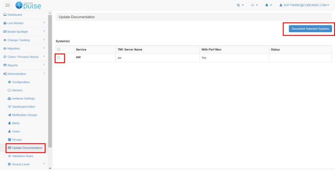Click the hamburger menu toggle button
The width and height of the screenshot is (335, 170).
tap(8, 5)
